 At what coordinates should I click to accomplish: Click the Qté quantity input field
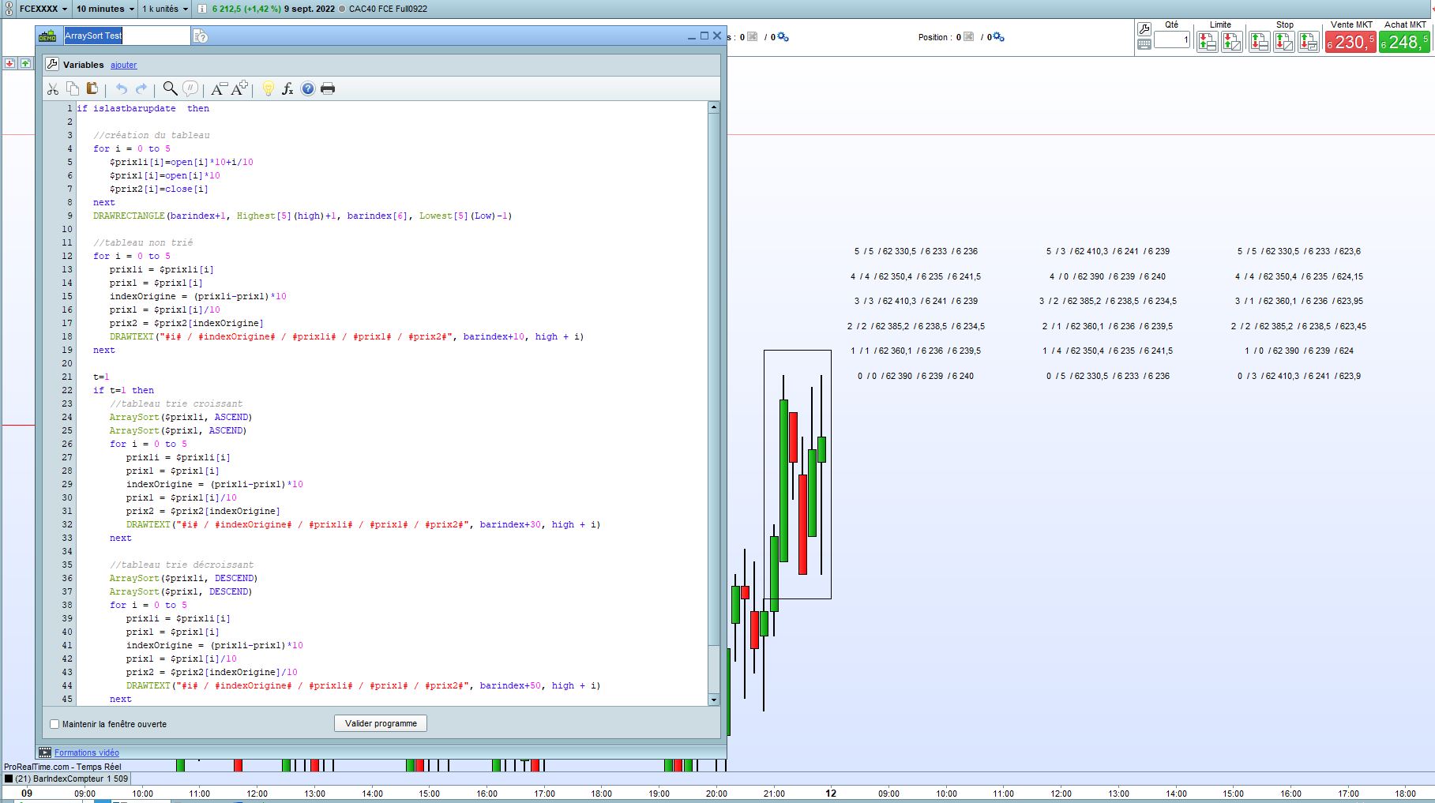(x=1172, y=39)
